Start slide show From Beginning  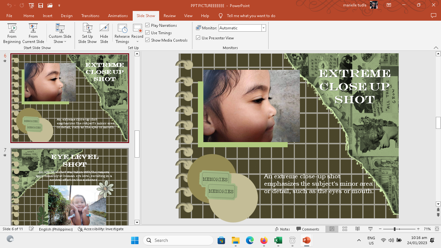point(12,33)
